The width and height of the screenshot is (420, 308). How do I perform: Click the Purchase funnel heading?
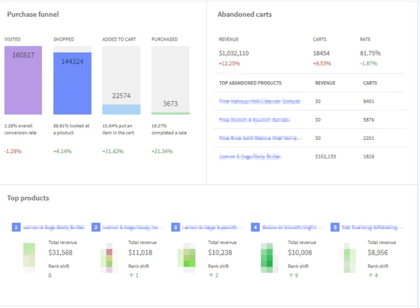(33, 14)
